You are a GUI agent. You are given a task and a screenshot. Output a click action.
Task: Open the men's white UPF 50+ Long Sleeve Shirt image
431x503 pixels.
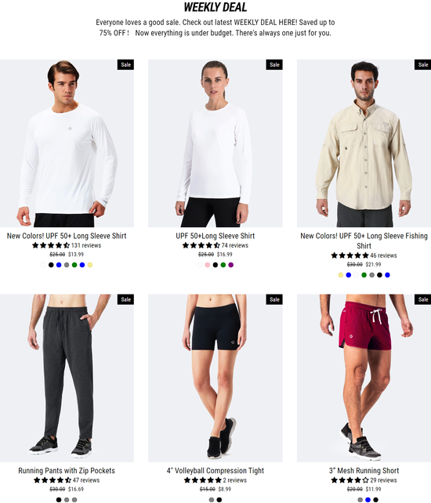click(67, 143)
